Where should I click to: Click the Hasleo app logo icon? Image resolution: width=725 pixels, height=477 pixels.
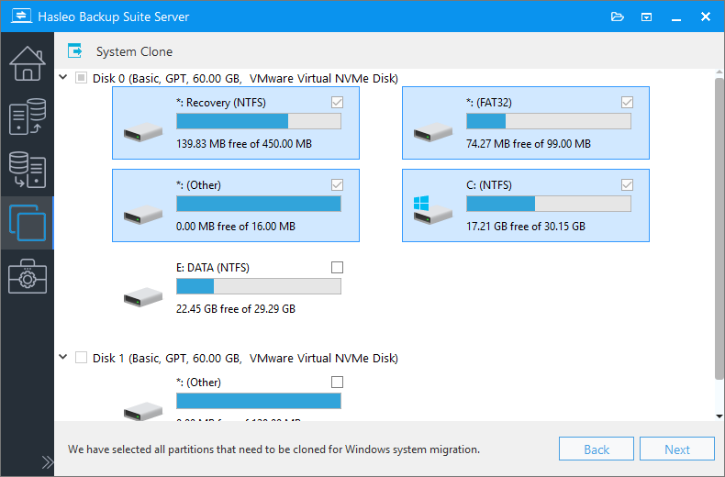(x=21, y=16)
